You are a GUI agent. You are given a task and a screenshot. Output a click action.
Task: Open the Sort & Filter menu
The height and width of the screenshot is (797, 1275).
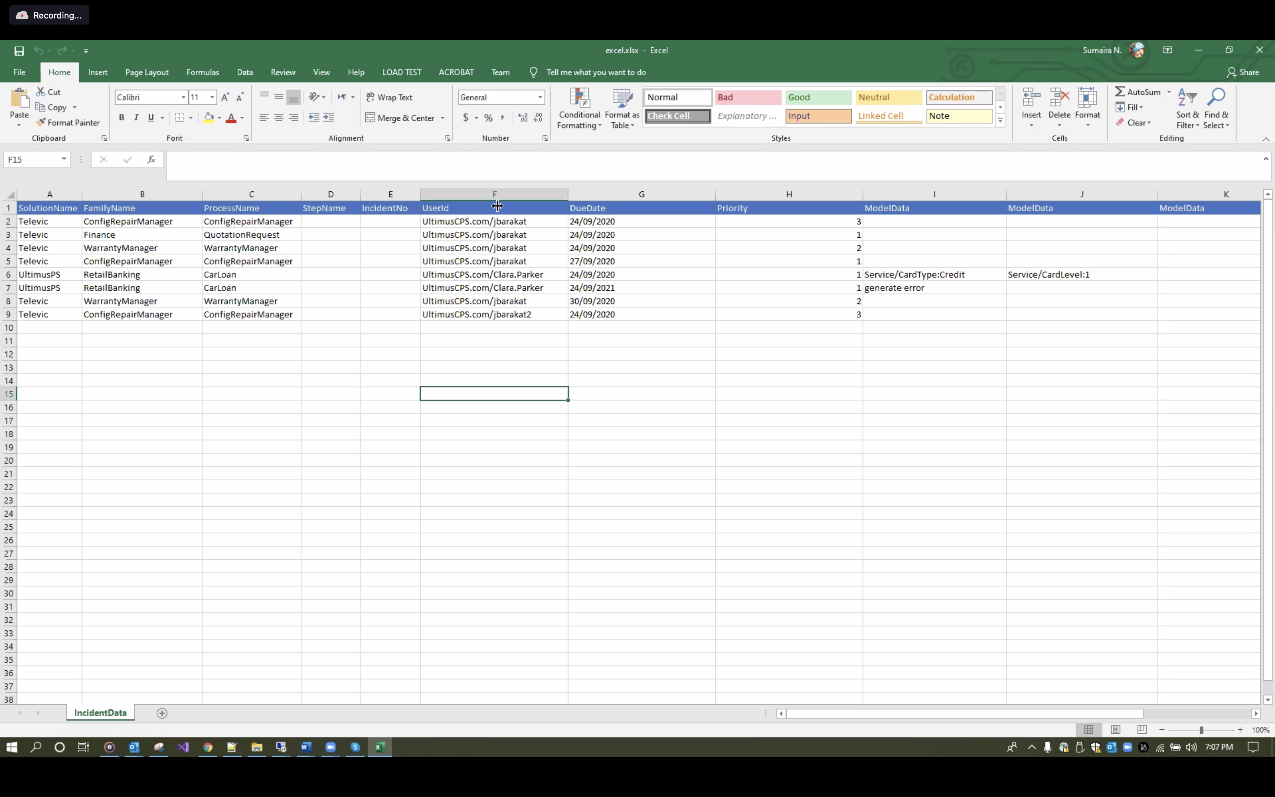[1187, 109]
